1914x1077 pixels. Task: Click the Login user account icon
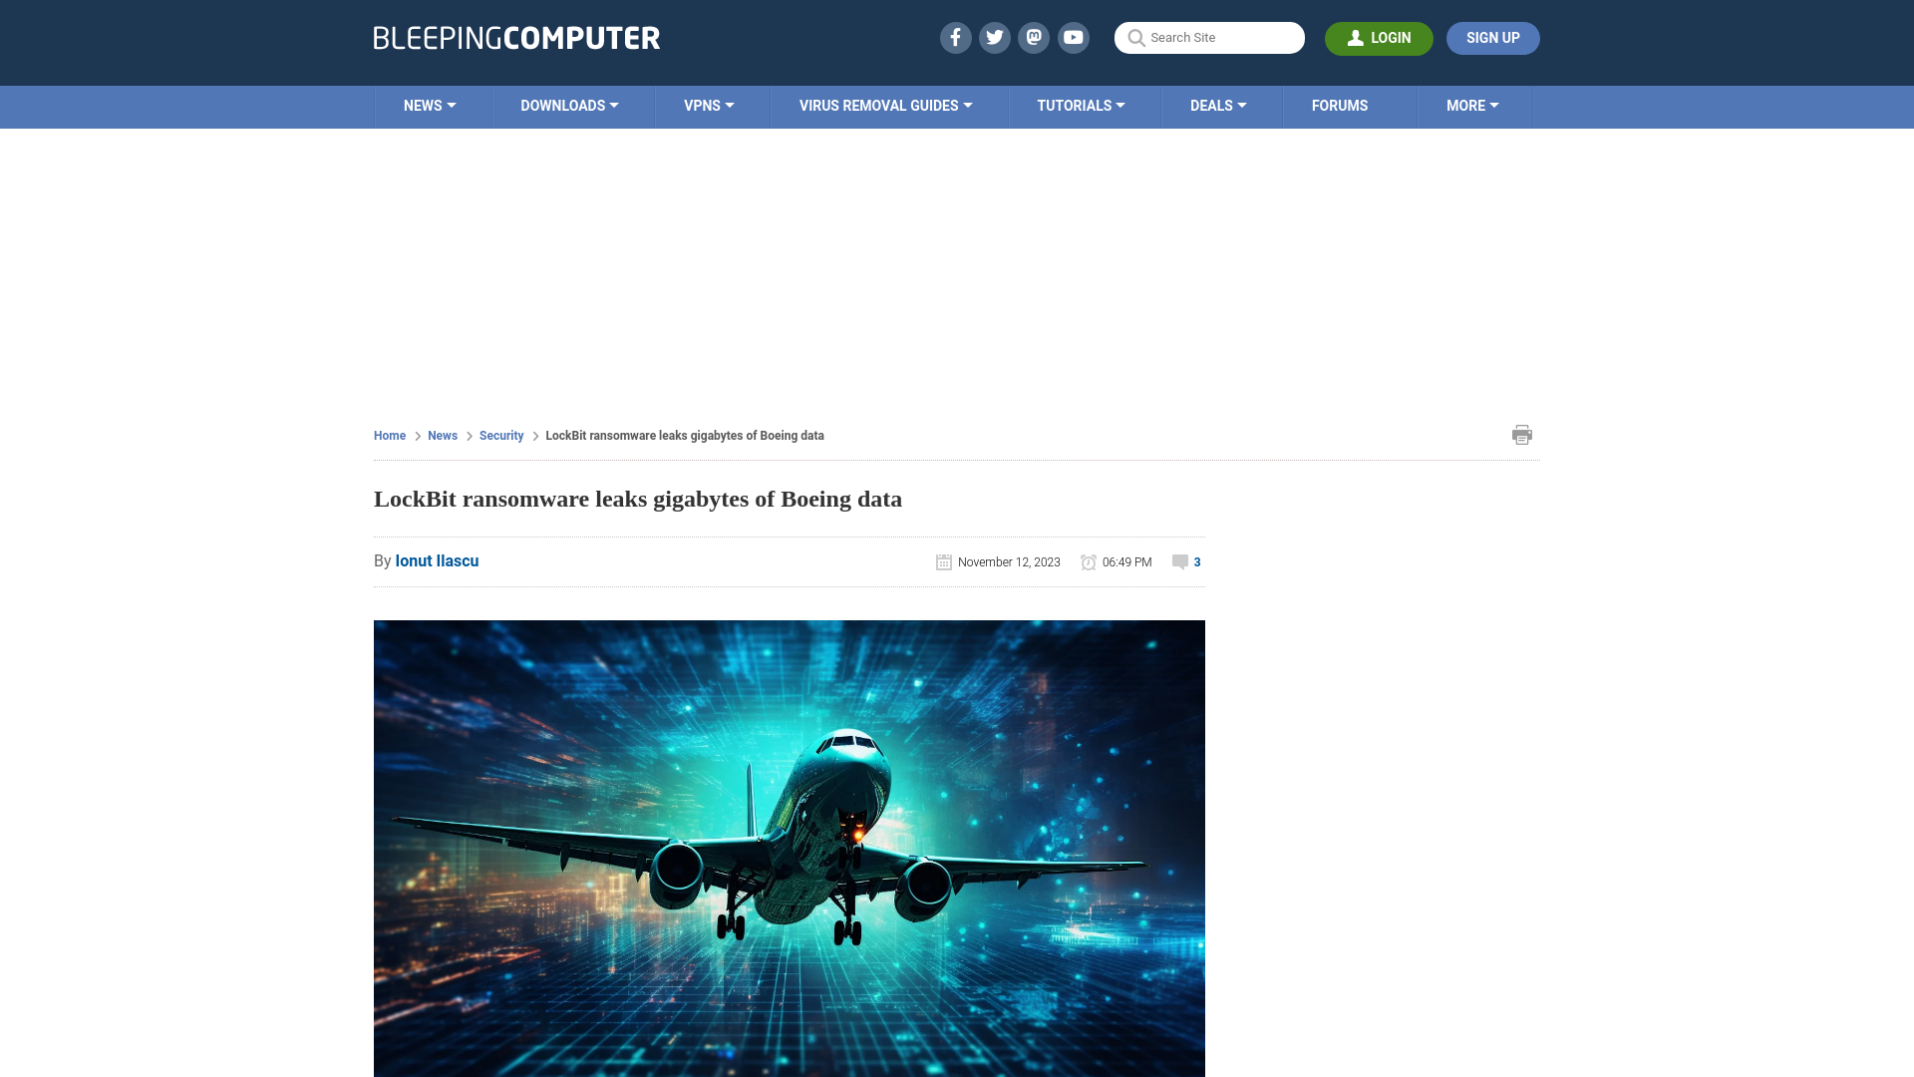[1354, 38]
